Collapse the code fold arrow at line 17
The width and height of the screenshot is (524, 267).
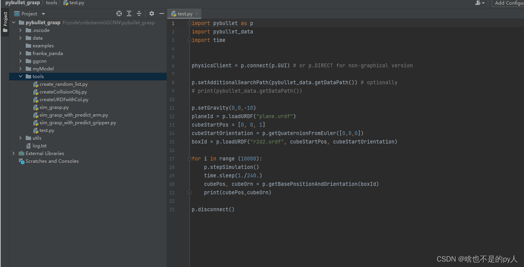[x=189, y=158]
